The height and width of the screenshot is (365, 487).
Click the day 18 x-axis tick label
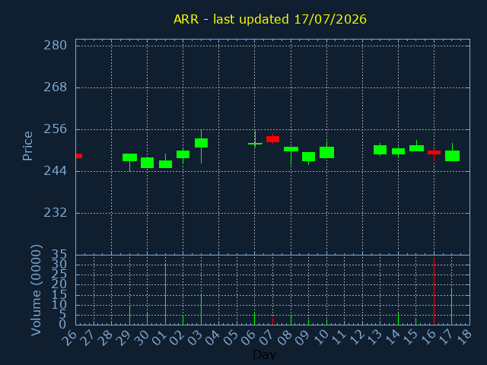click(x=463, y=337)
